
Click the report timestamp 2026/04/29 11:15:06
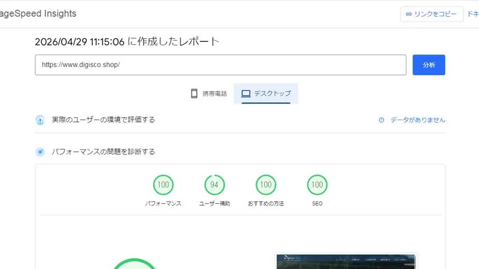pyautogui.click(x=80, y=42)
